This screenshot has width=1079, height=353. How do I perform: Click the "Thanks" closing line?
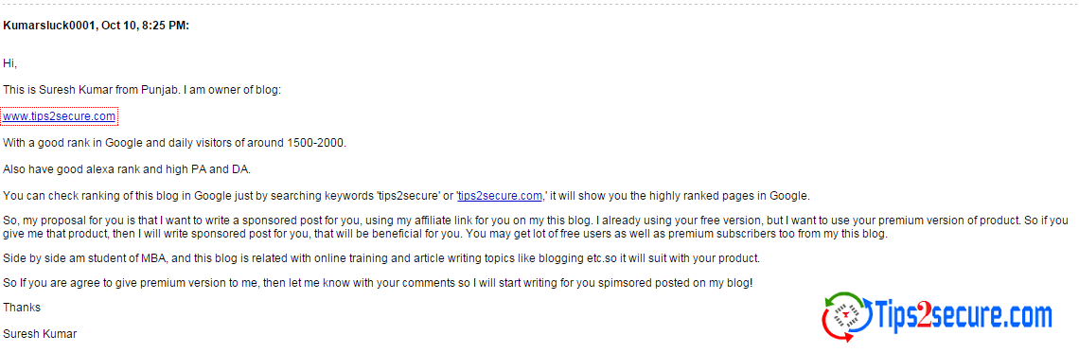[x=22, y=308]
